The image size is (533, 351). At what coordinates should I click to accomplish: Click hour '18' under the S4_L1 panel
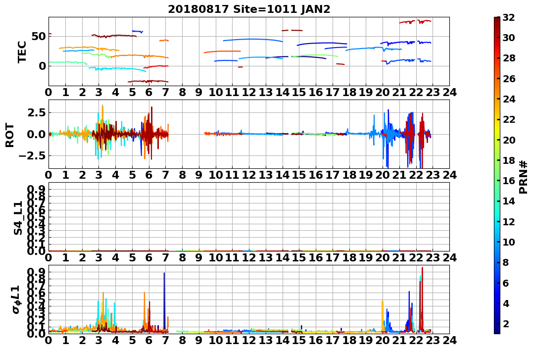[x=349, y=257]
